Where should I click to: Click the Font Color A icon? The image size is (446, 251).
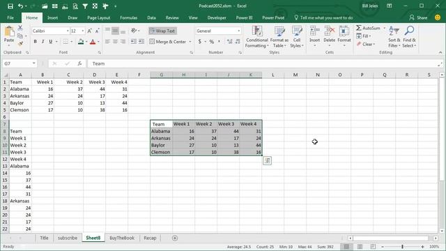click(x=93, y=42)
